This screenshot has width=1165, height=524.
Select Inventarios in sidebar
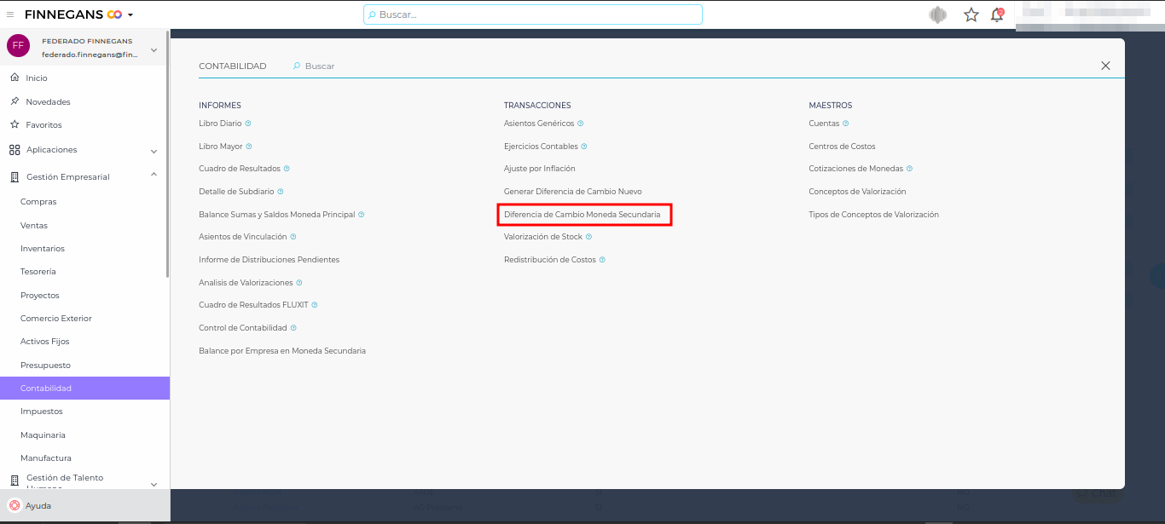pos(43,249)
